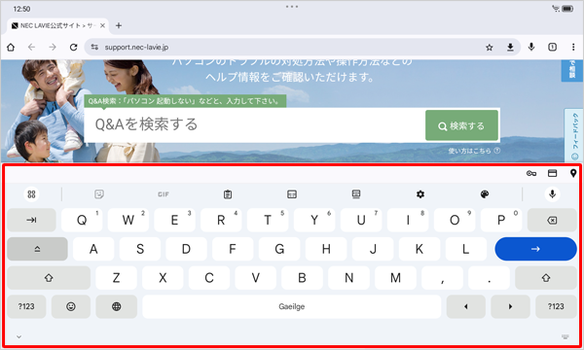Image resolution: width=584 pixels, height=350 pixels.
Task: Open the keyboard clipboard
Action: pos(228,194)
